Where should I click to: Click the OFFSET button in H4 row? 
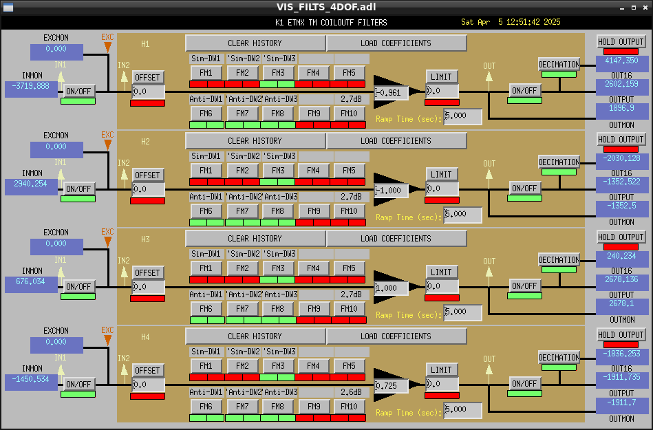point(147,370)
